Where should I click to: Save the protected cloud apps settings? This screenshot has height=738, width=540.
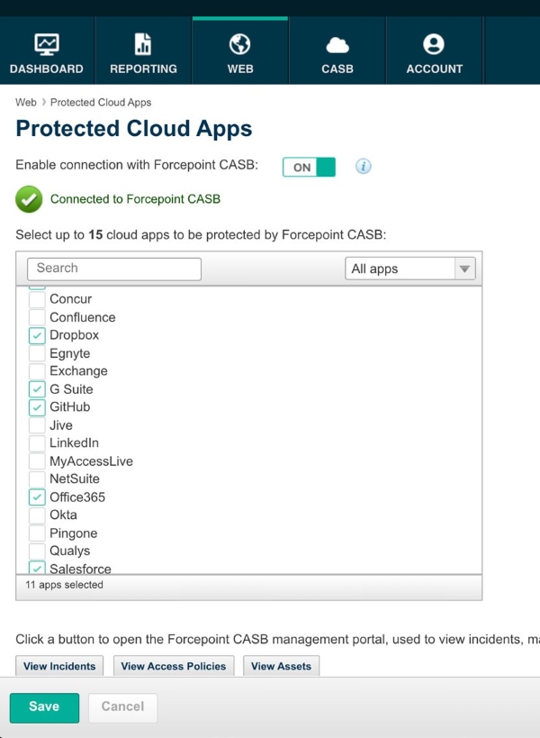click(x=44, y=707)
